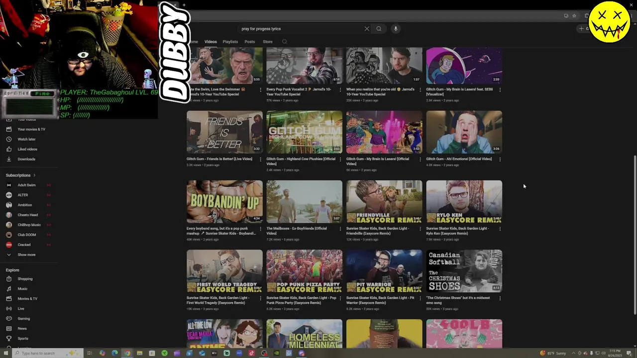Open Movies & TV under Explore
The image size is (637, 358).
27,299
